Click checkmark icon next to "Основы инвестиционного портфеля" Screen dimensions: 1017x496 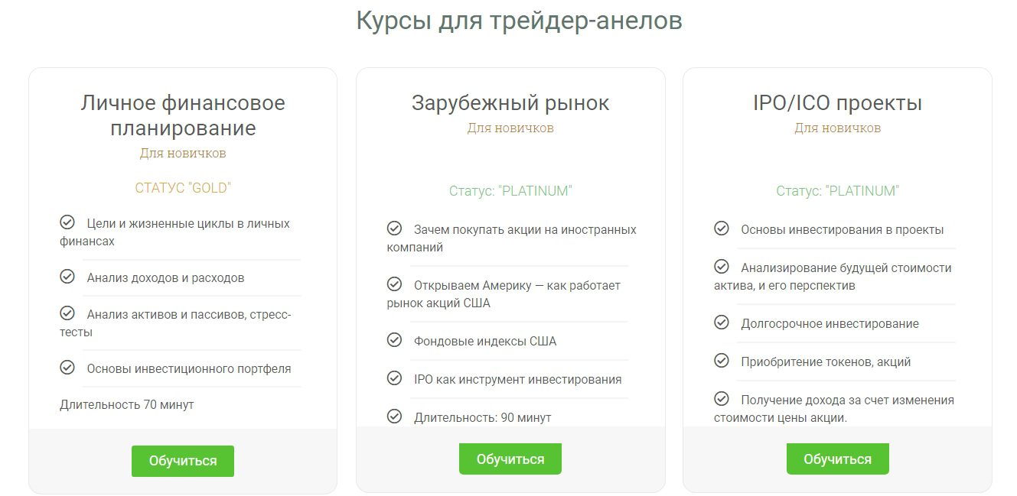[x=67, y=368]
